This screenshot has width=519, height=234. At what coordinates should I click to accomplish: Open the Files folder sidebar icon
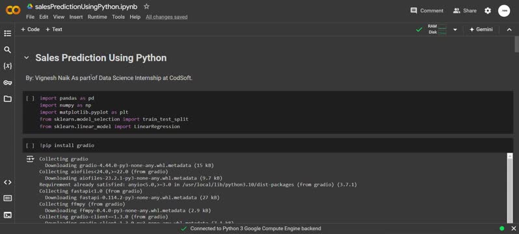[x=8, y=99]
